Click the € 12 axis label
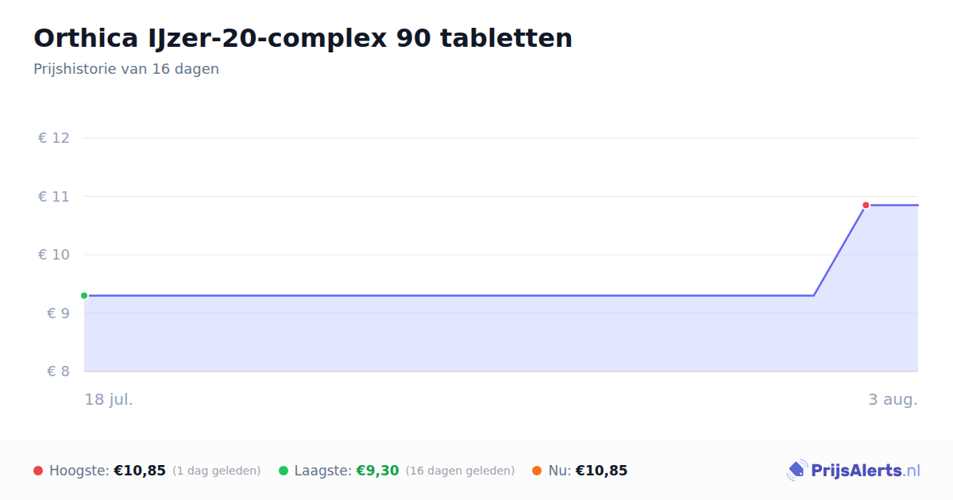This screenshot has height=500, width=953. coord(54,138)
